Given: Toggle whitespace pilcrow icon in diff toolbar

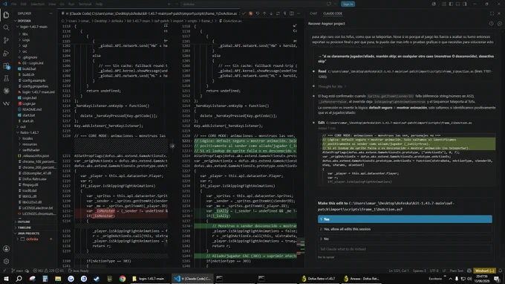Looking at the screenshot, I should click(284, 13).
